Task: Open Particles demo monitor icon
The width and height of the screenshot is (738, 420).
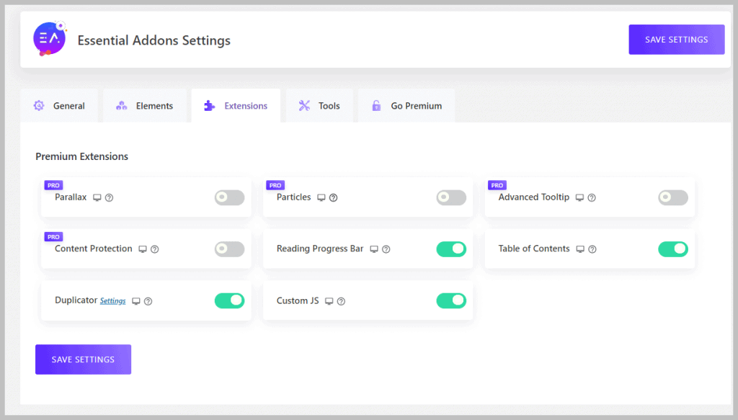Action: 321,197
